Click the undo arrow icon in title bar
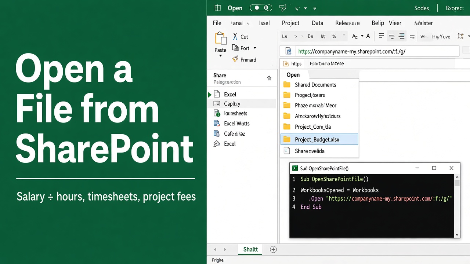This screenshot has height=264, width=470. point(298,8)
